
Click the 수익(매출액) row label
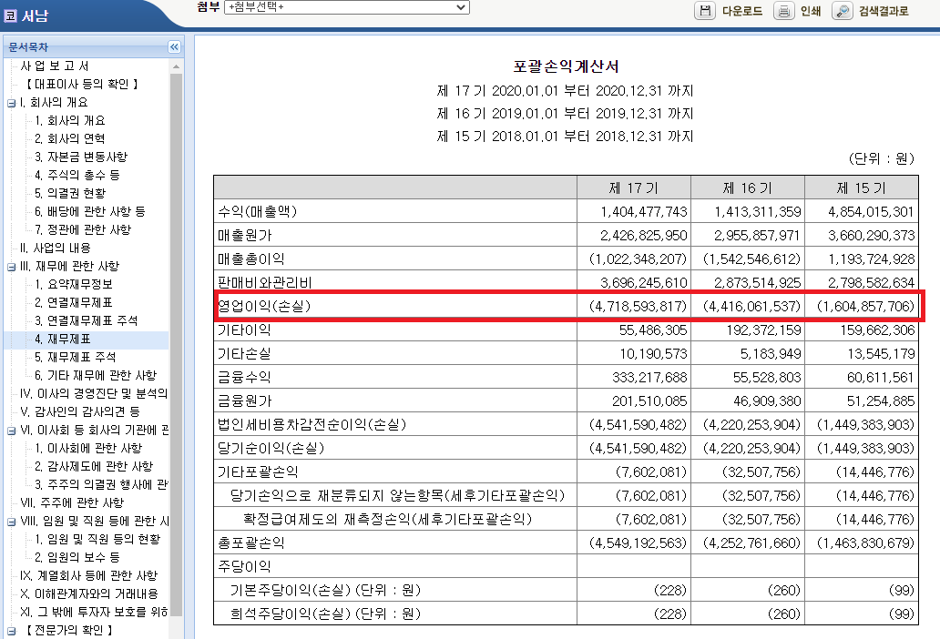257,211
